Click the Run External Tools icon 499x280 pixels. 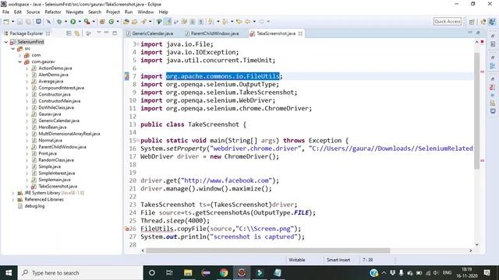87,22
